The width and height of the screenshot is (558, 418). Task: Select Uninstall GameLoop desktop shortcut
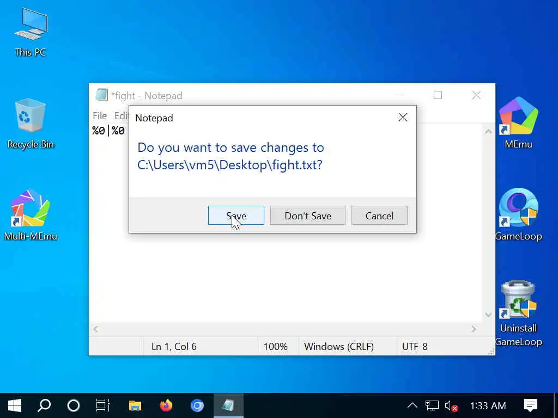519,313
